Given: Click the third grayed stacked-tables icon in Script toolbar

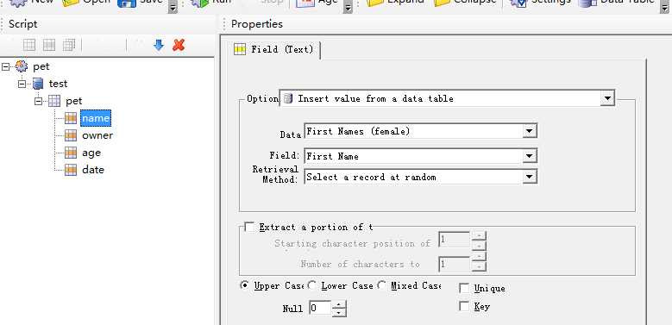Looking at the screenshot, I should pos(69,45).
